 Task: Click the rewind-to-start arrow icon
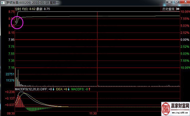[x=178, y=9]
